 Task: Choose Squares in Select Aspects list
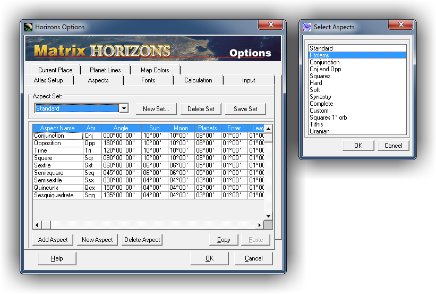(357, 76)
